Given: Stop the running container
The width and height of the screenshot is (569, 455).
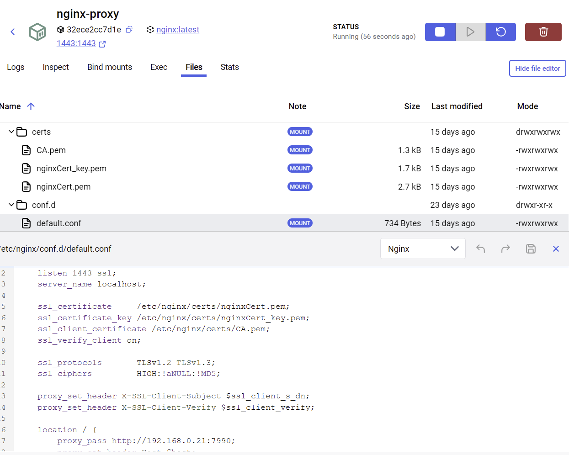Looking at the screenshot, I should (440, 32).
